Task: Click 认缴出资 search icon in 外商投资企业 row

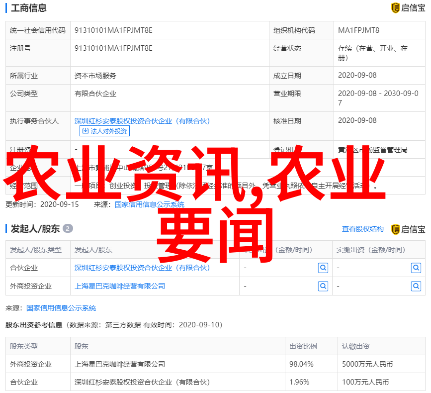Action: 323,287
